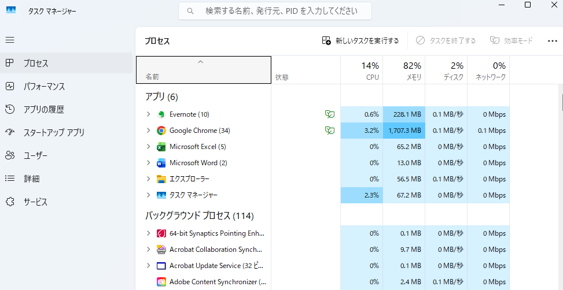Expand the Microsoft Word process group
This screenshot has height=290, width=563.
148,163
